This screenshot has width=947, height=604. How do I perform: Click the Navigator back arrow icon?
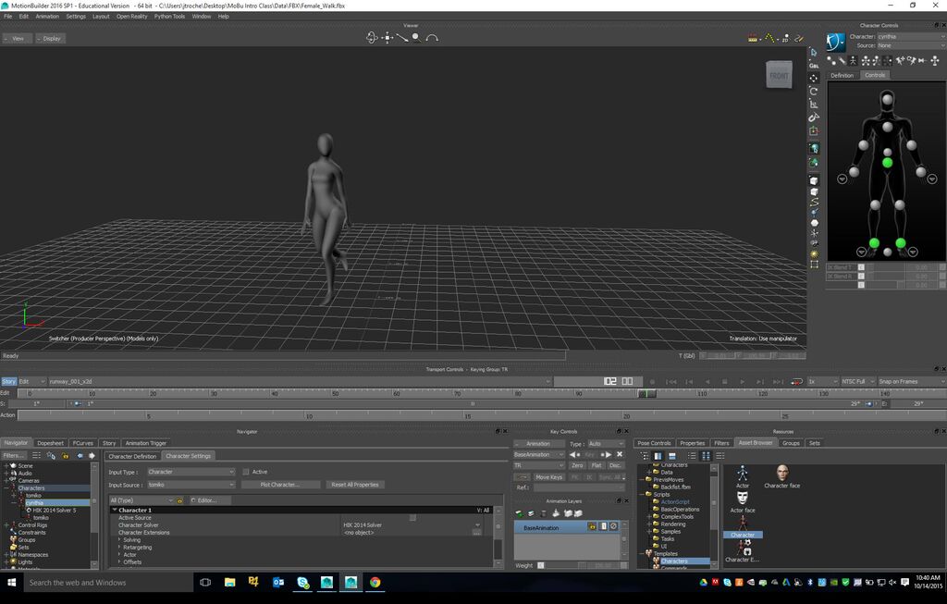pos(80,455)
